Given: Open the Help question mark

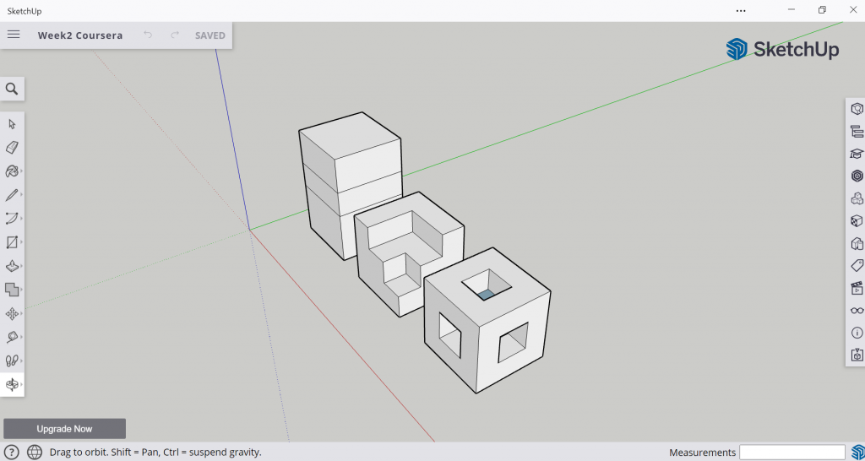Looking at the screenshot, I should [x=12, y=453].
